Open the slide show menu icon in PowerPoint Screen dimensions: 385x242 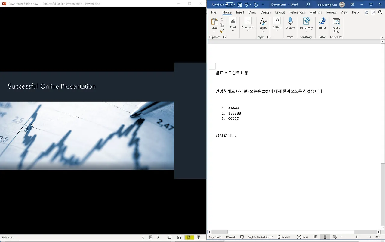pyautogui.click(x=150, y=237)
